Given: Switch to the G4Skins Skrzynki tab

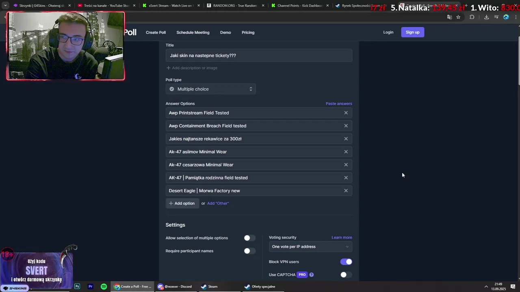Looking at the screenshot, I should click(41, 6).
